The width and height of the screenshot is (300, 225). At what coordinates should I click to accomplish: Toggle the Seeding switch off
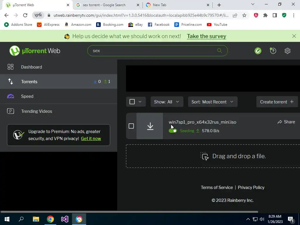(173, 131)
